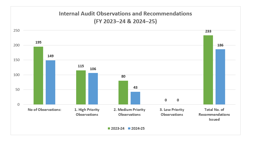Image resolution: width=262 pixels, height=156 pixels.
Task: Select the green Medium Priority bar (80)
Action: (123, 93)
